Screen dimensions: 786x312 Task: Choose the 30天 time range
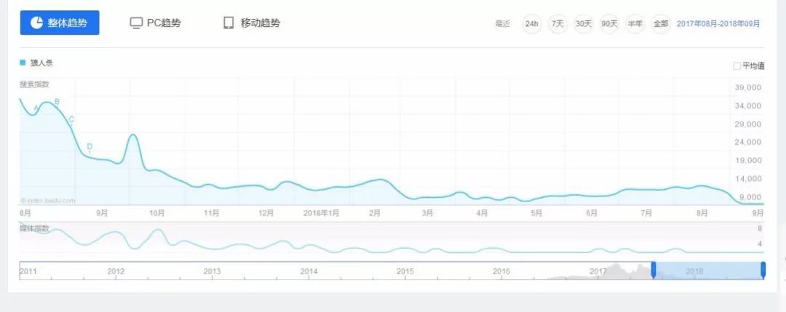(584, 23)
